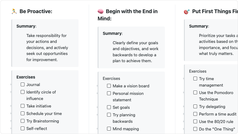Check the Use the Pomodoro Technique box
238x134 pixels.
pyautogui.click(x=195, y=92)
